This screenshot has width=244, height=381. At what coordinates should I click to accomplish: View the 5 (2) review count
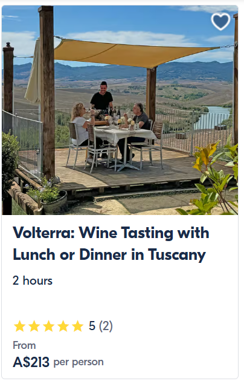pos(100,326)
